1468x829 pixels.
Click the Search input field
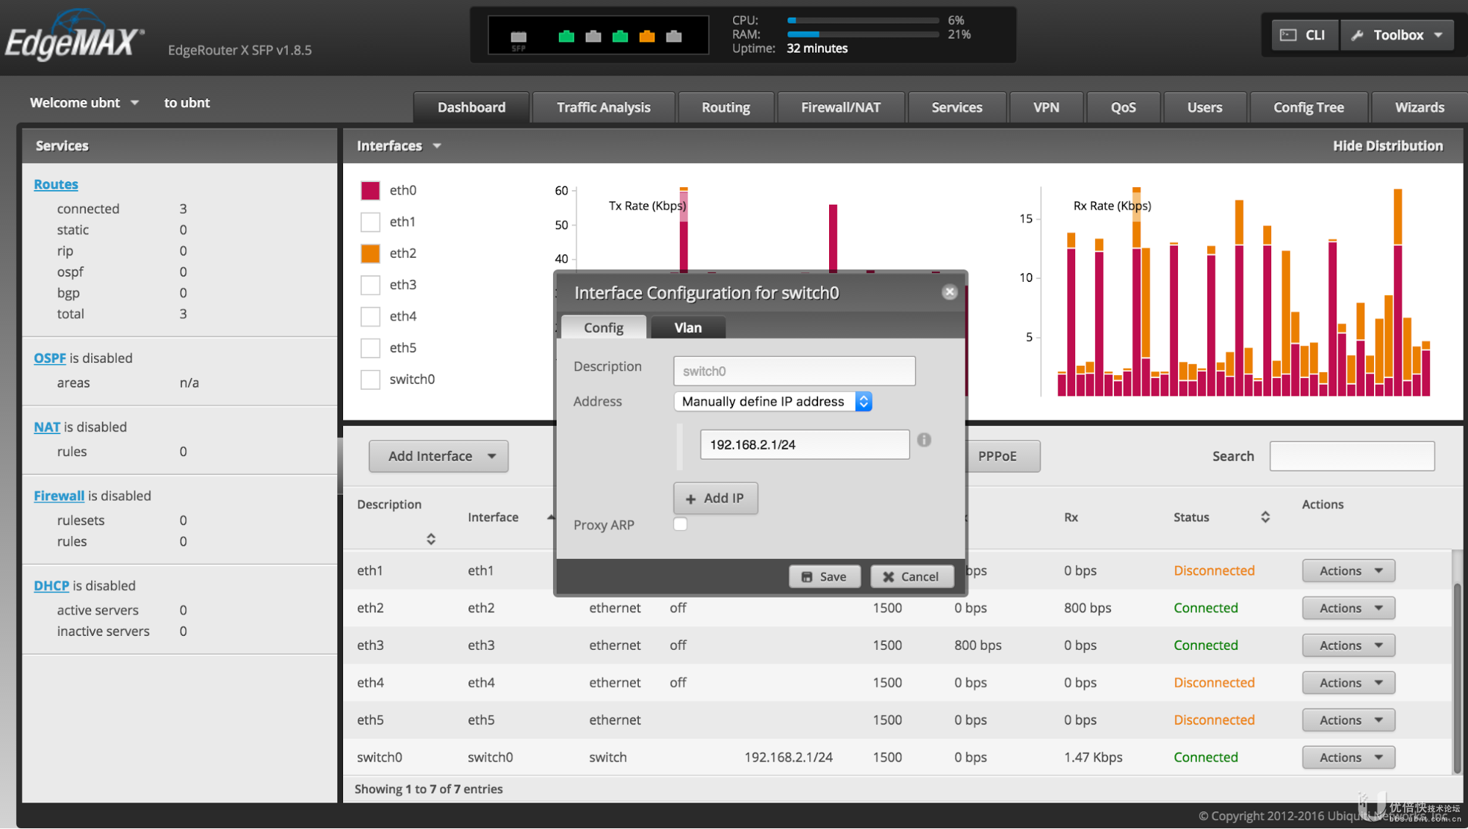click(1352, 456)
